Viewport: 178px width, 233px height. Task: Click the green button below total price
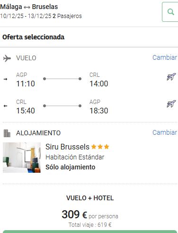(x=90, y=232)
